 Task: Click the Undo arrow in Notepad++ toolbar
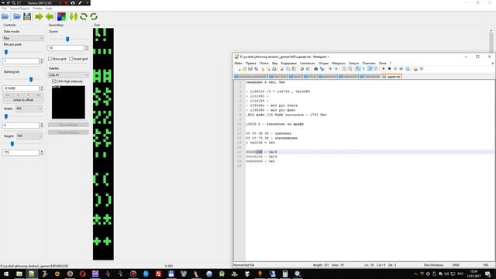[x=301, y=69]
